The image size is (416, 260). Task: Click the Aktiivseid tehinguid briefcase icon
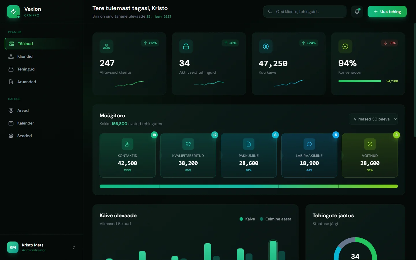click(186, 47)
